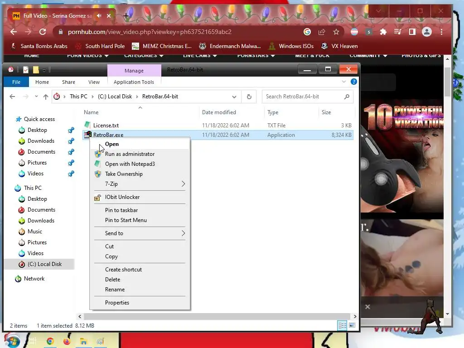Click New folder icon in Explorer title bar

pyautogui.click(x=36, y=69)
